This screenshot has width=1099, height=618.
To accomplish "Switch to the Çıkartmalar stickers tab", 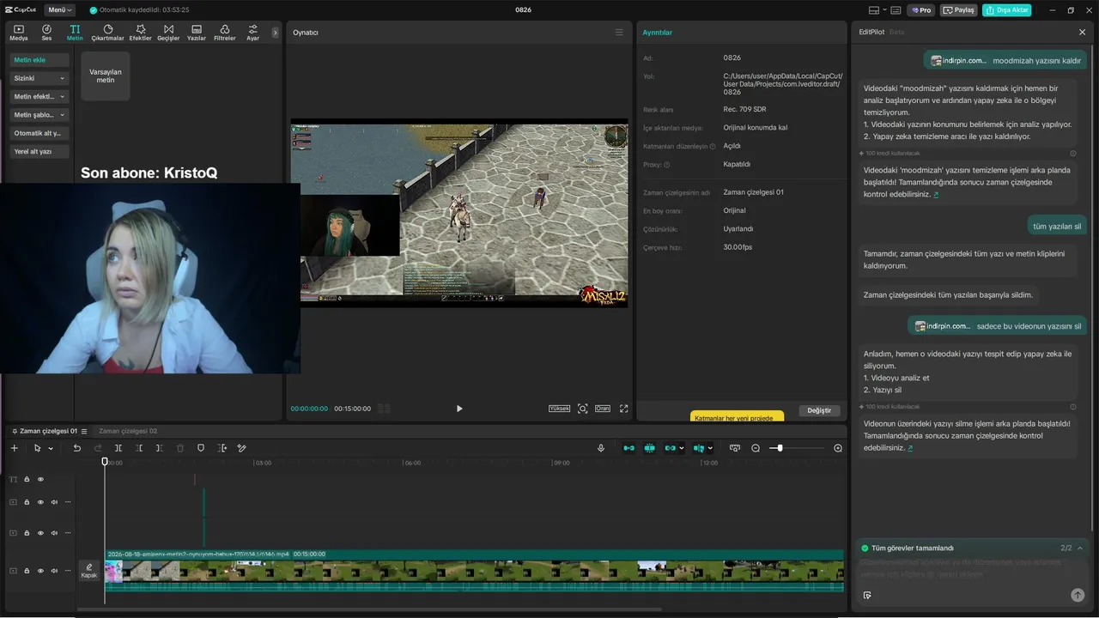I will 107,33.
